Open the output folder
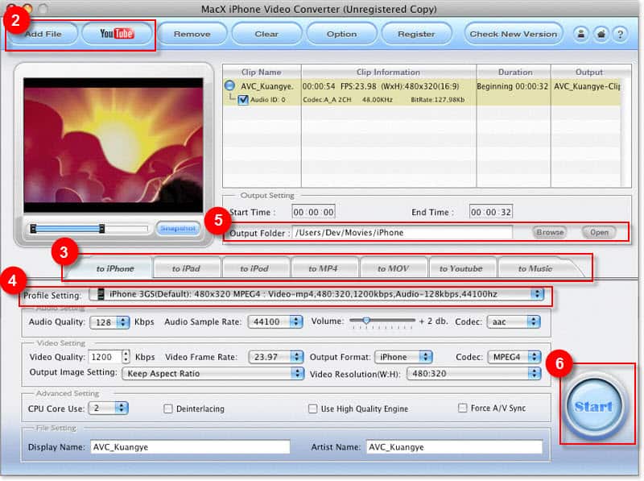644x481 pixels. click(x=599, y=232)
